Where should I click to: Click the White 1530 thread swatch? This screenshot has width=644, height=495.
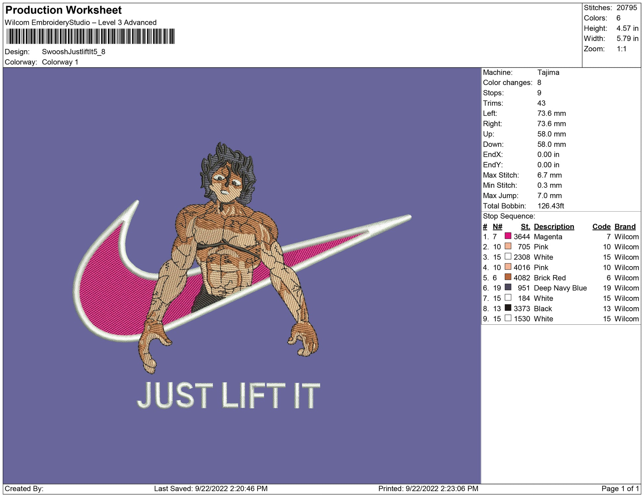(x=508, y=318)
